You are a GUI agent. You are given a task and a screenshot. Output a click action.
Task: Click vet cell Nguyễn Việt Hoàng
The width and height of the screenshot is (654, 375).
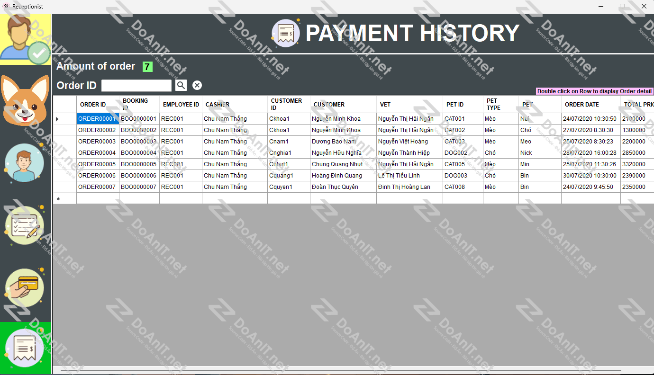point(409,142)
